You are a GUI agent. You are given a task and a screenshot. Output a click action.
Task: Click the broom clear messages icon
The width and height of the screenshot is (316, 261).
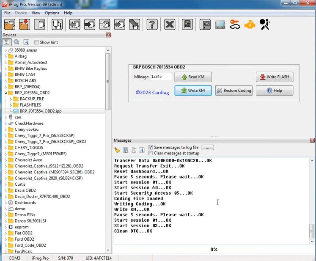coord(117,150)
